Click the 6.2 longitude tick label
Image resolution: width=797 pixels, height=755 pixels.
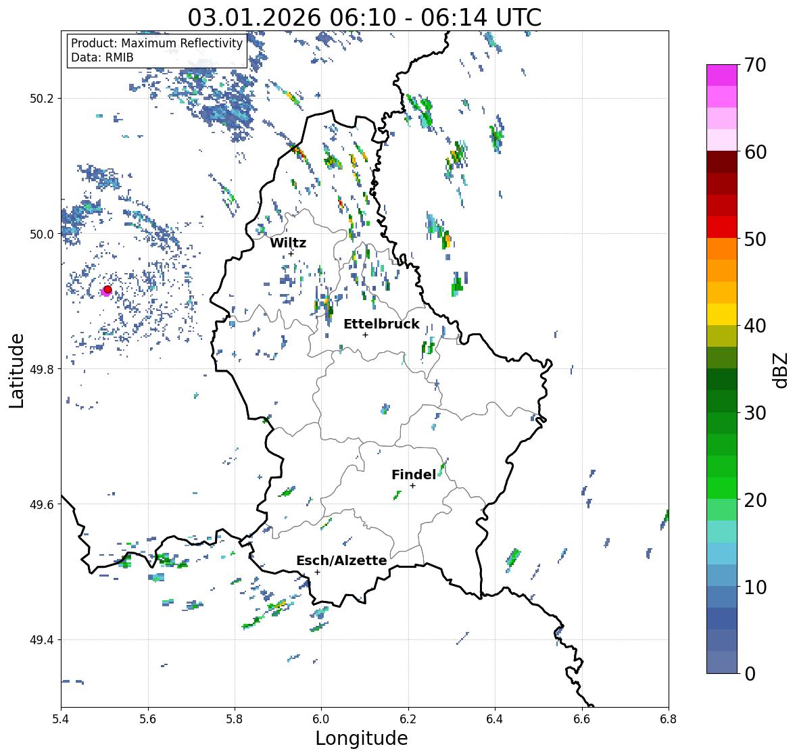pos(408,719)
